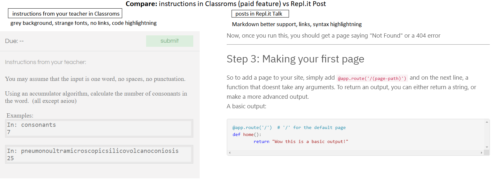Click the "Examples:" label
The width and height of the screenshot is (496, 186).
tap(20, 116)
